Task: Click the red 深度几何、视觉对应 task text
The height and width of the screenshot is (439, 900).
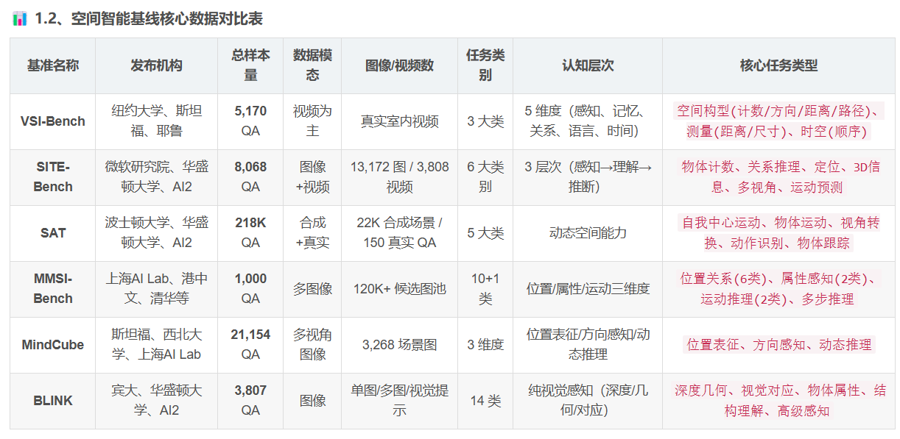Action: 734,391
